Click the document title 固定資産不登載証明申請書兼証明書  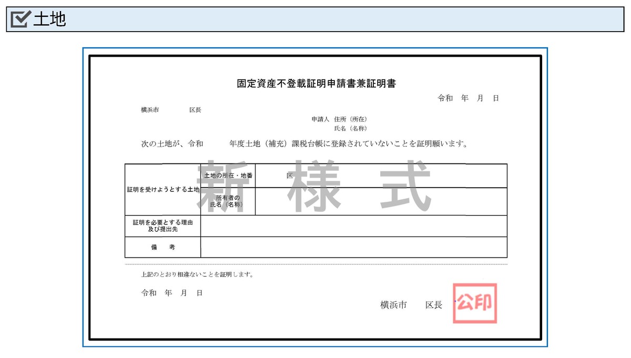click(318, 82)
